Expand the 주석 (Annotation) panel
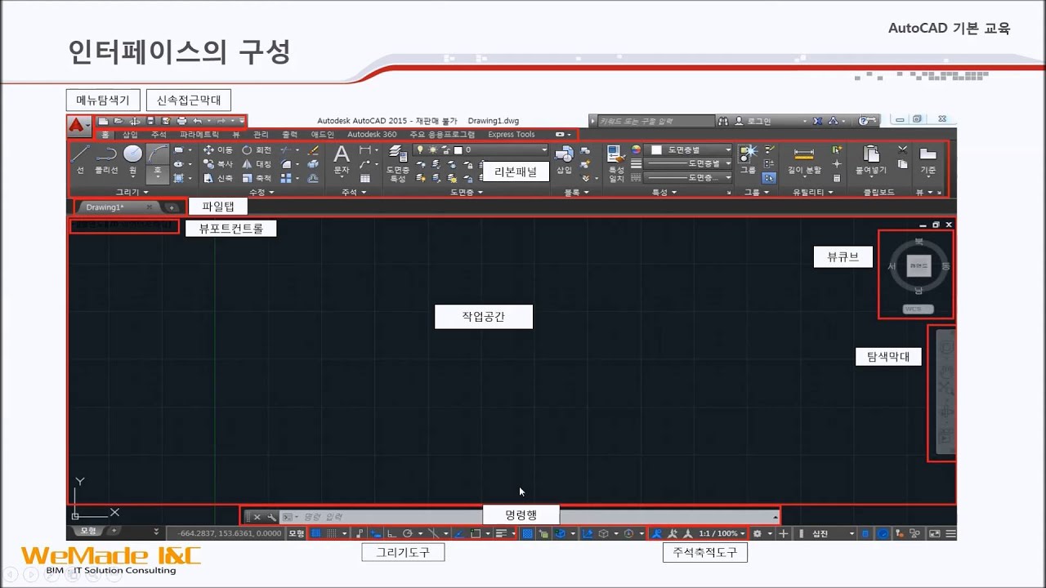The height and width of the screenshot is (588, 1046). click(x=353, y=193)
